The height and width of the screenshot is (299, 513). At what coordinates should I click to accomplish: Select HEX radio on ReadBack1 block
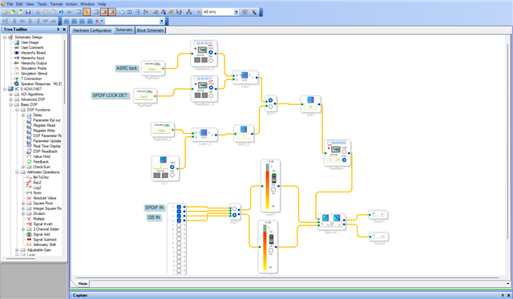(344, 152)
